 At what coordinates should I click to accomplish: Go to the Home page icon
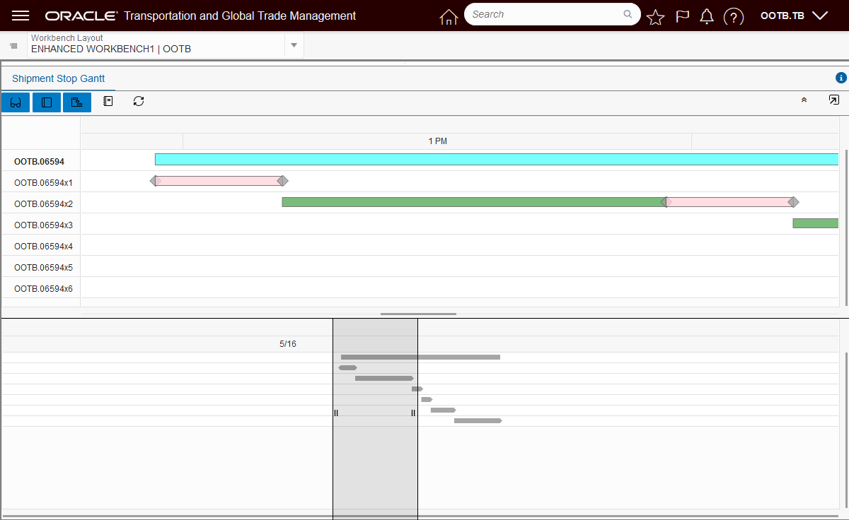[449, 17]
